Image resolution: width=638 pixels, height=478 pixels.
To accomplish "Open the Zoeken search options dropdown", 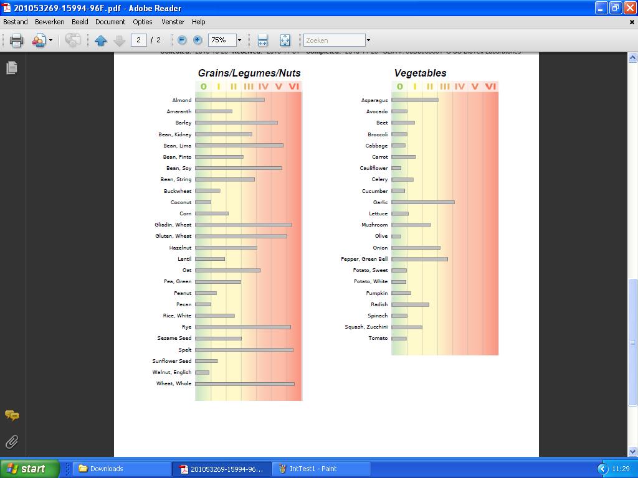I will (x=368, y=40).
